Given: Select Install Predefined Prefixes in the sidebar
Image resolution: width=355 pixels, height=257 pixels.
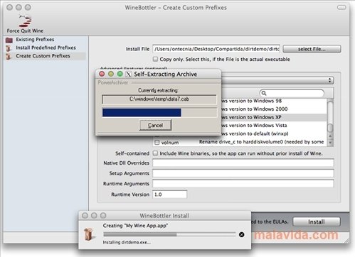Looking at the screenshot, I should coord(46,48).
